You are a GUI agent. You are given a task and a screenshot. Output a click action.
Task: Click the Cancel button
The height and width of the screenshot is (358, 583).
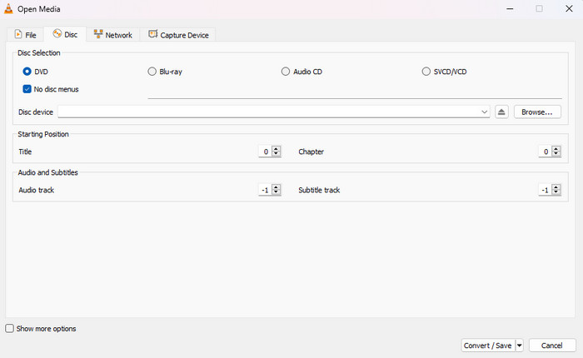[x=552, y=346]
